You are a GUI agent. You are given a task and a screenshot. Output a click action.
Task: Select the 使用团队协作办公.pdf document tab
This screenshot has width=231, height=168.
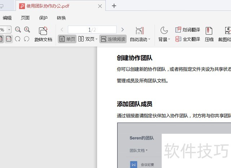coord(61,6)
